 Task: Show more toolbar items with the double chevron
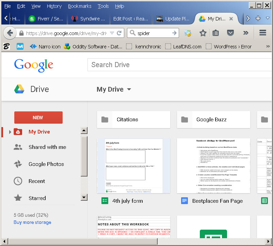tap(246, 33)
